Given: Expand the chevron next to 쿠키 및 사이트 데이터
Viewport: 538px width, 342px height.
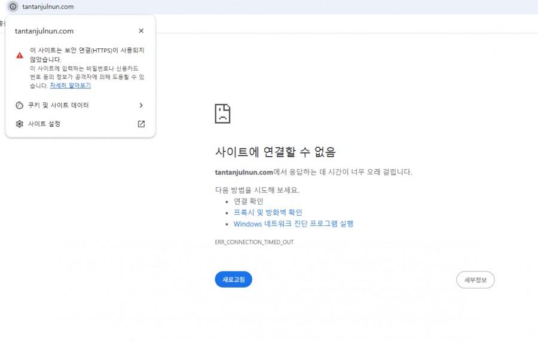Looking at the screenshot, I should coord(141,105).
